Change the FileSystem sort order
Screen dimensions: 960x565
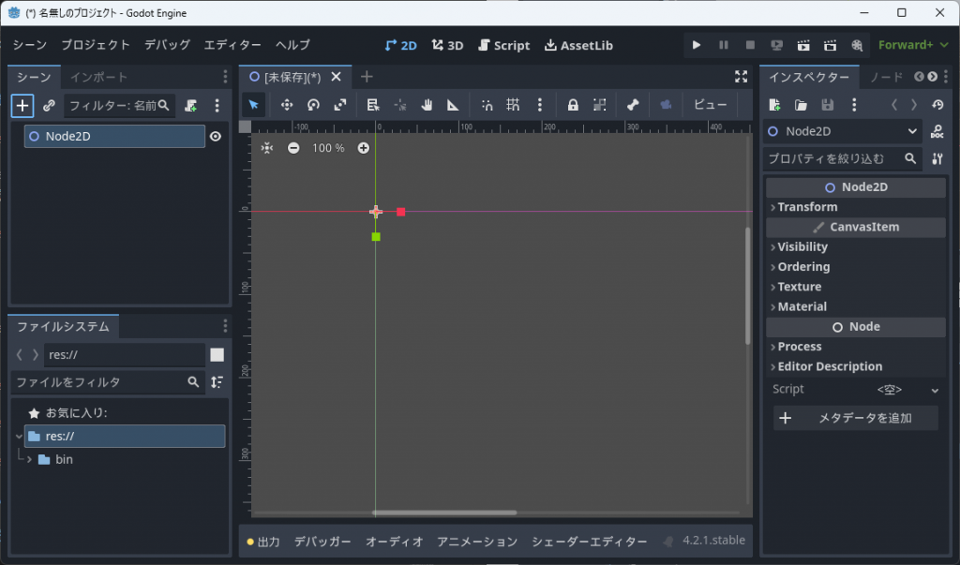[217, 382]
